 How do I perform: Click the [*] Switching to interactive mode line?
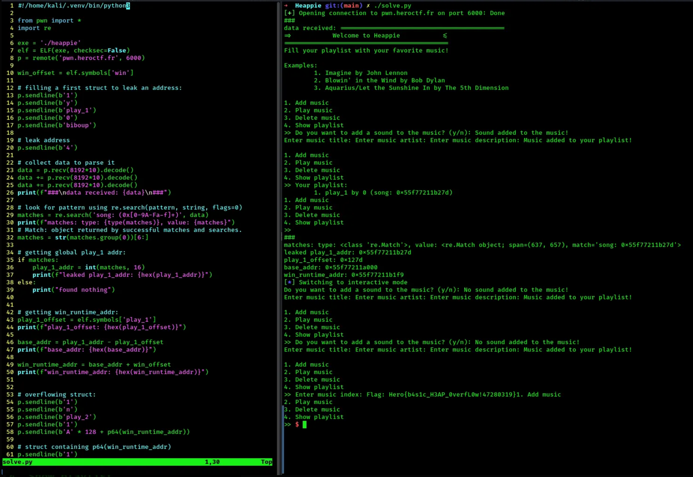[346, 282]
